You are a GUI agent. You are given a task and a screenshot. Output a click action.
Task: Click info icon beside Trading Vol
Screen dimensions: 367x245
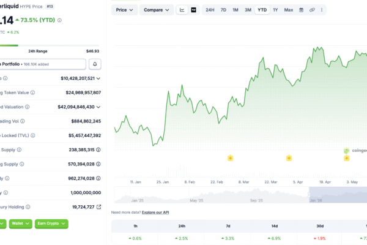click(23, 121)
